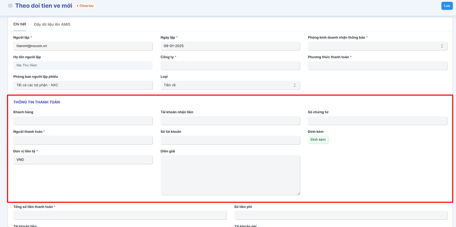
Task: Click inside the Diễn giải text area
Action: (230, 175)
